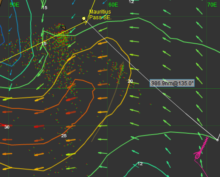
Task: Click the magenta track line below the boat
Action: (x=202, y=167)
